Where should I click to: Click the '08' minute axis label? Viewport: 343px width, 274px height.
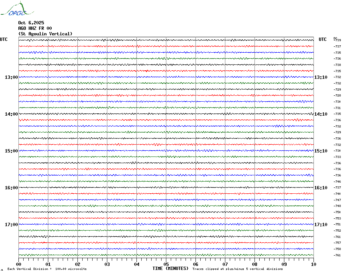[x=254, y=264]
